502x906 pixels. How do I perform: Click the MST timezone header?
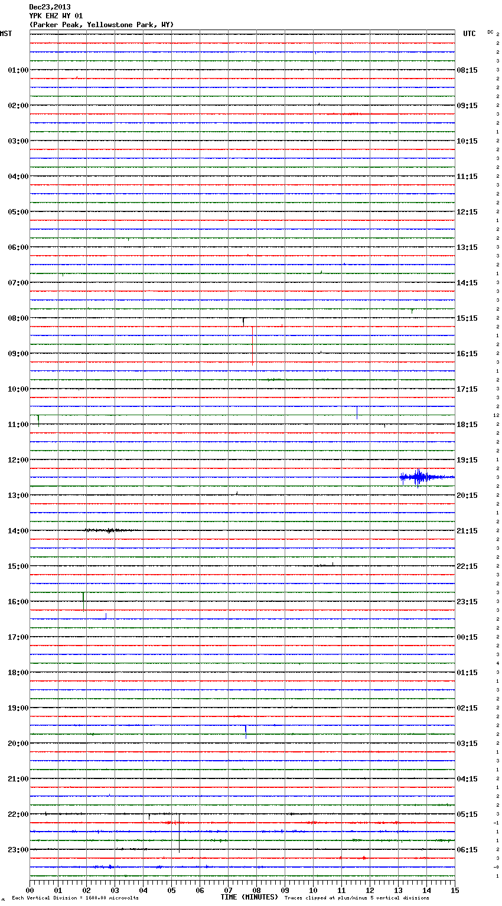6,34
